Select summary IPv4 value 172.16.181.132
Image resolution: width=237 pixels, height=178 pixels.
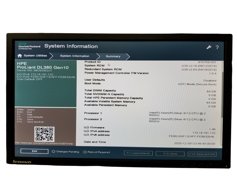point(204,133)
